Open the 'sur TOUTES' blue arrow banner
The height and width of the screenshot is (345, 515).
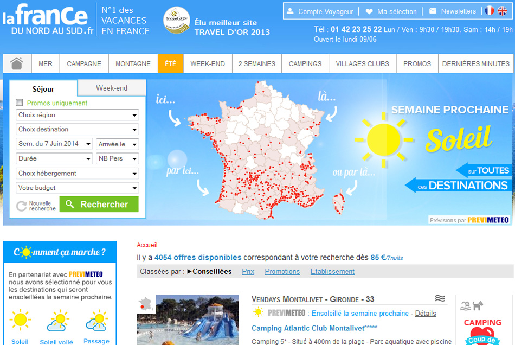pyautogui.click(x=483, y=170)
